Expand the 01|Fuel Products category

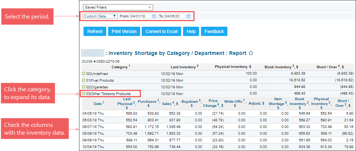point(84,80)
